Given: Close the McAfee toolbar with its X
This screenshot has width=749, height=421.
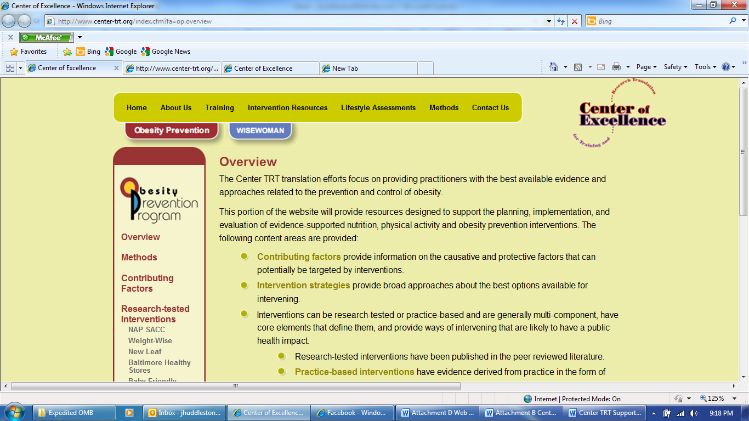Looking at the screenshot, I should coord(10,37).
